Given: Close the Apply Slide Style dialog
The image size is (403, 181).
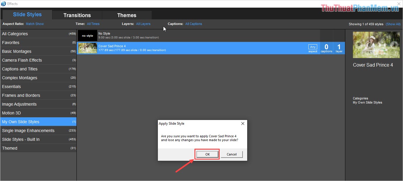Looking at the screenshot, I should pos(243,124).
